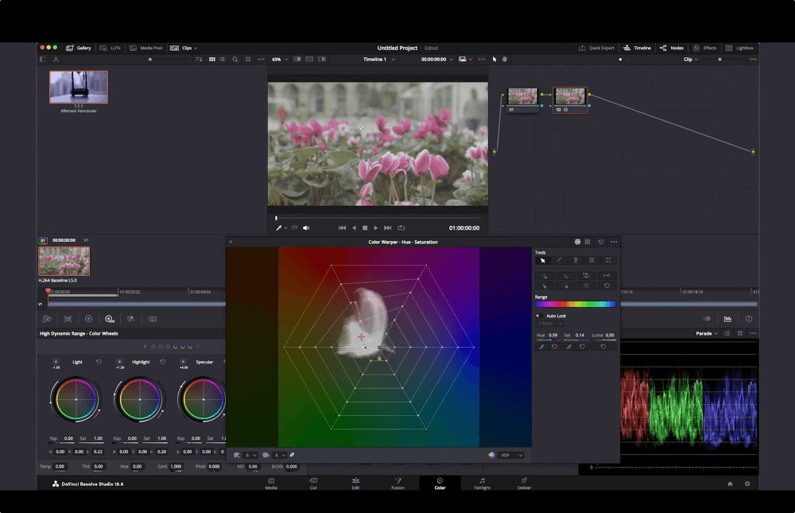Open the Timeline 1 dropdown
795x513 pixels.
[379, 60]
